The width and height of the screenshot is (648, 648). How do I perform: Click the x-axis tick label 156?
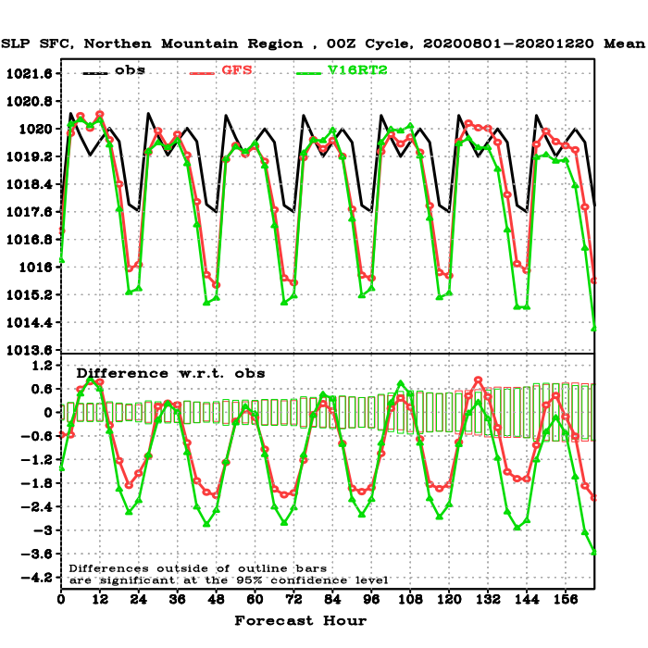[566, 600]
